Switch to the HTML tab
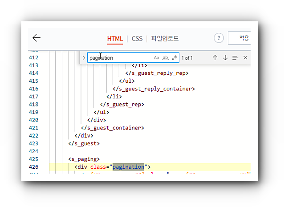The width and height of the screenshot is (284, 207). (115, 39)
